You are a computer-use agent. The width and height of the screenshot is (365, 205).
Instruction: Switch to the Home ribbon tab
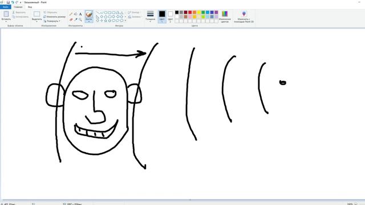(18, 7)
